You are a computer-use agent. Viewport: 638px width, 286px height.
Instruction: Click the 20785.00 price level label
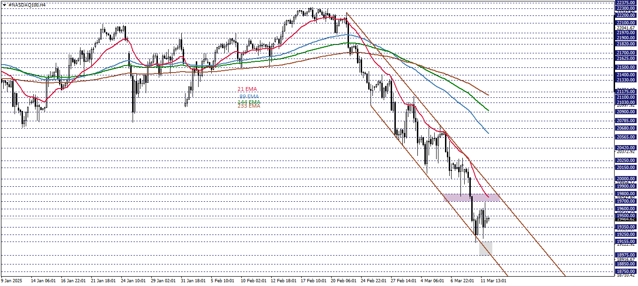point(626,120)
